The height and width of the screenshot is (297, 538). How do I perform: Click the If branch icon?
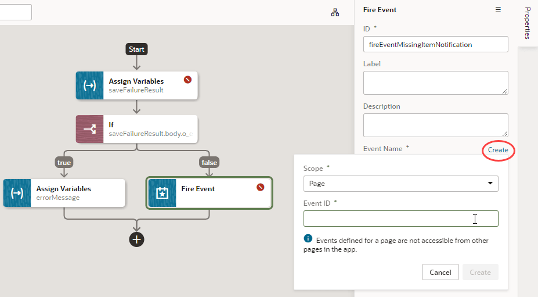(x=89, y=129)
